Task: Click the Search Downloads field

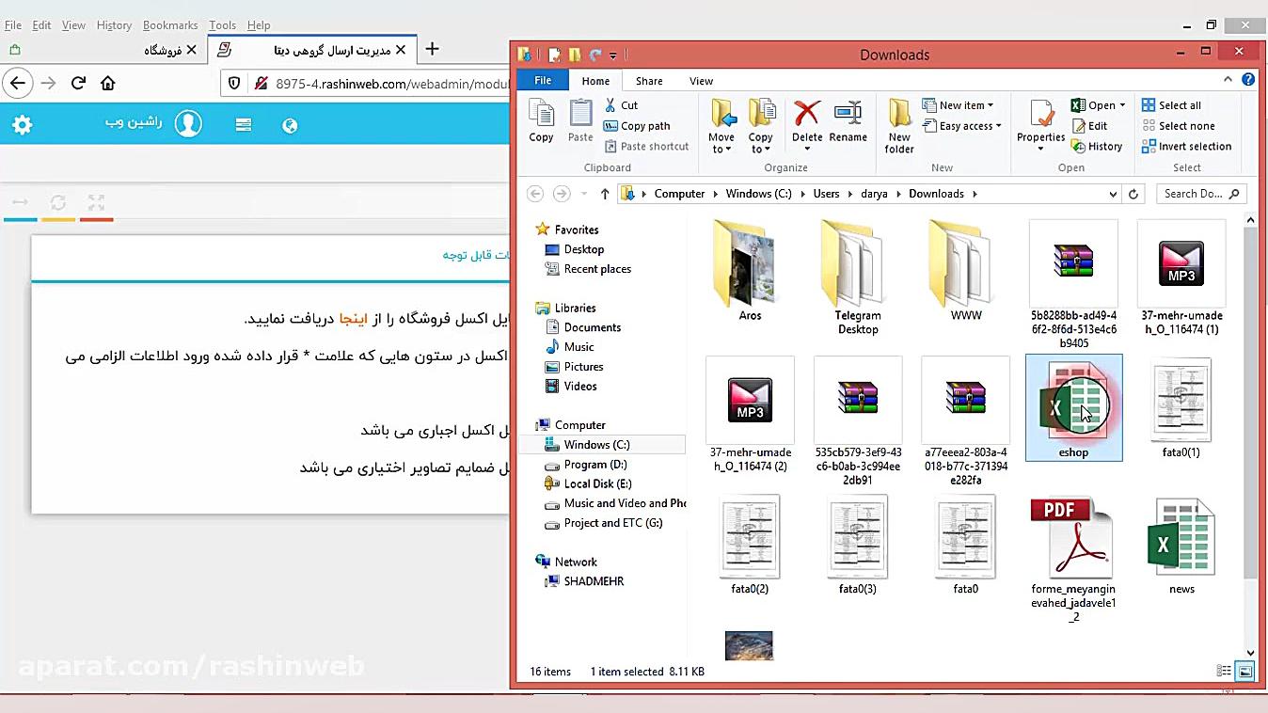Action: click(x=1202, y=194)
